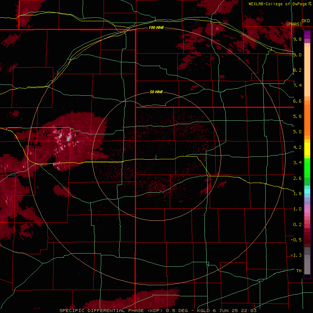Click the 100 NMI range ring label
313x313 pixels.
tap(156, 27)
